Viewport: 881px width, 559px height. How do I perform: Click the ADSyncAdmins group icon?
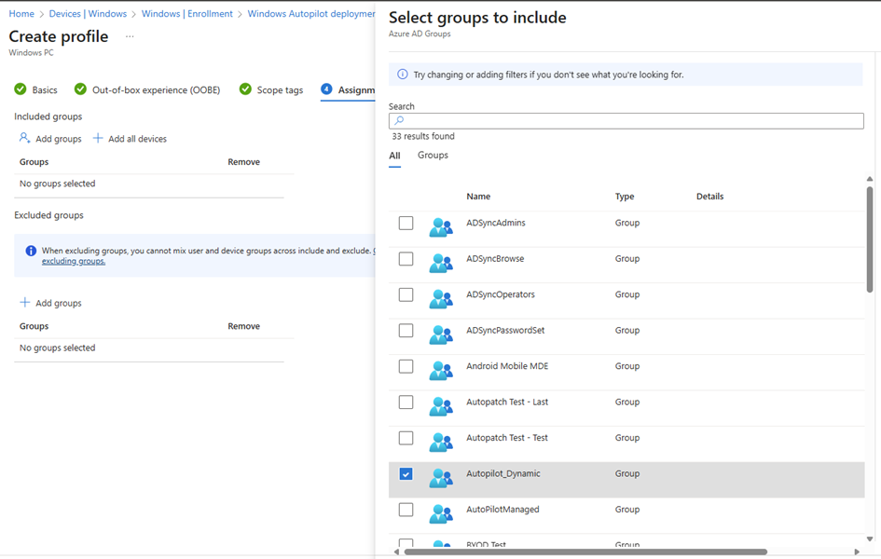tap(440, 227)
